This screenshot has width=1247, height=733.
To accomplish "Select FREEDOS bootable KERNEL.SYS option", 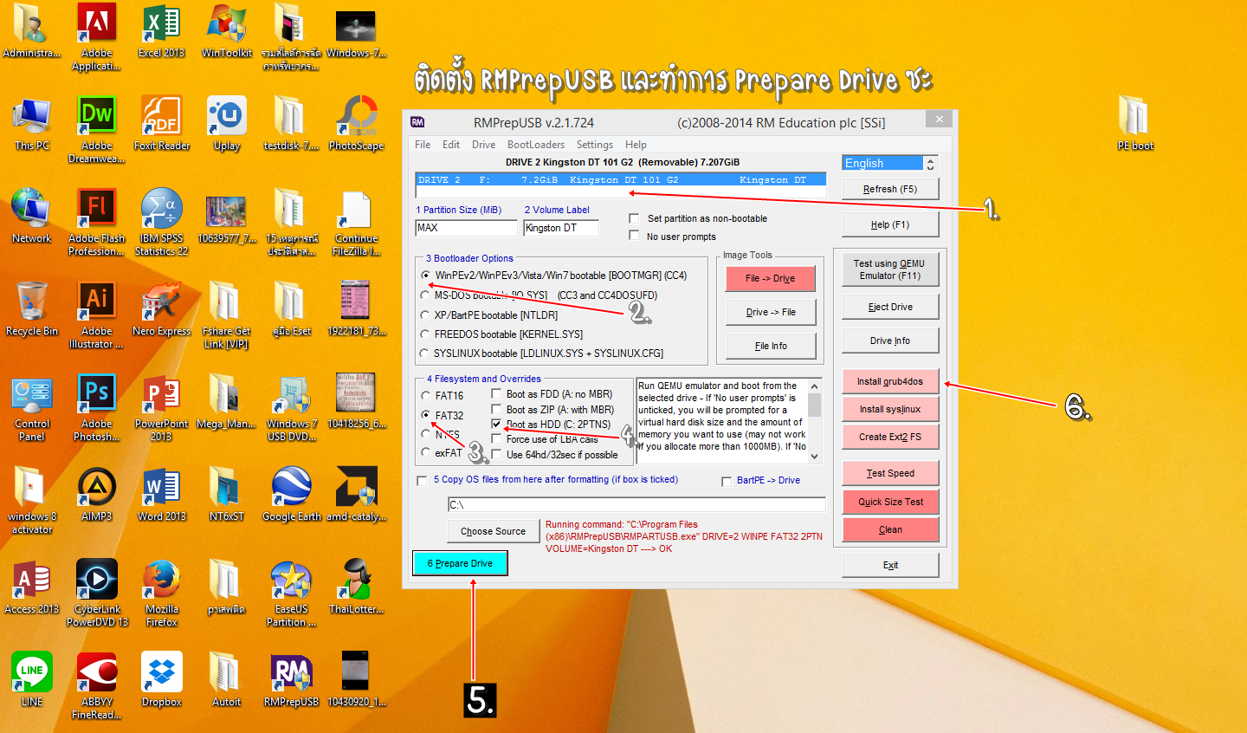I will 425,334.
